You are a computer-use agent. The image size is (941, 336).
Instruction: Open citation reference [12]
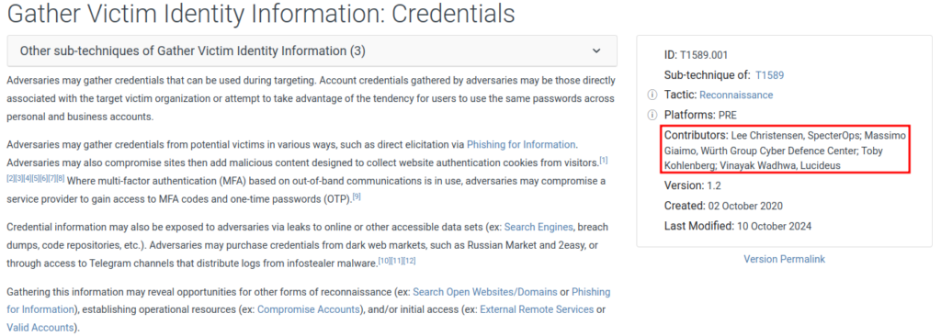pos(410,261)
